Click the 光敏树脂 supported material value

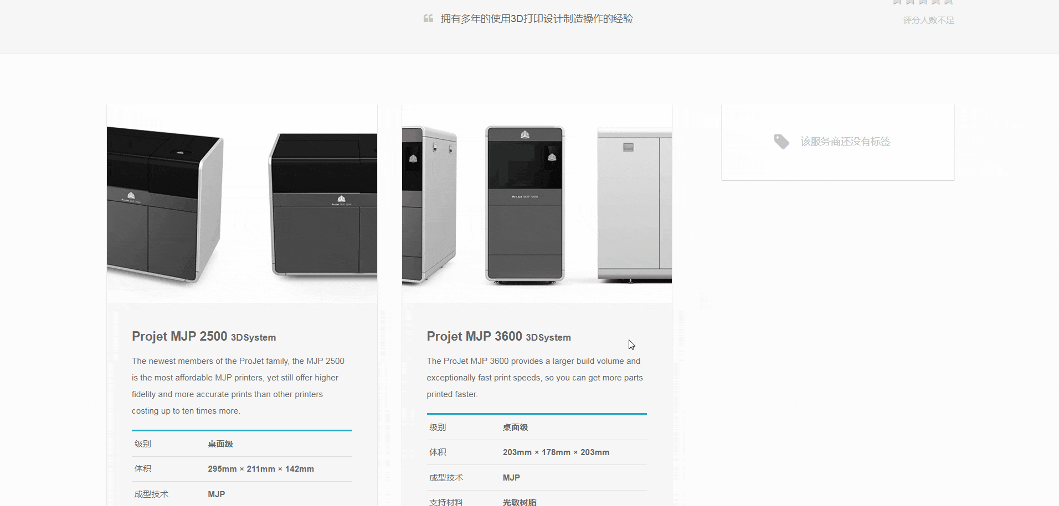pyautogui.click(x=520, y=502)
